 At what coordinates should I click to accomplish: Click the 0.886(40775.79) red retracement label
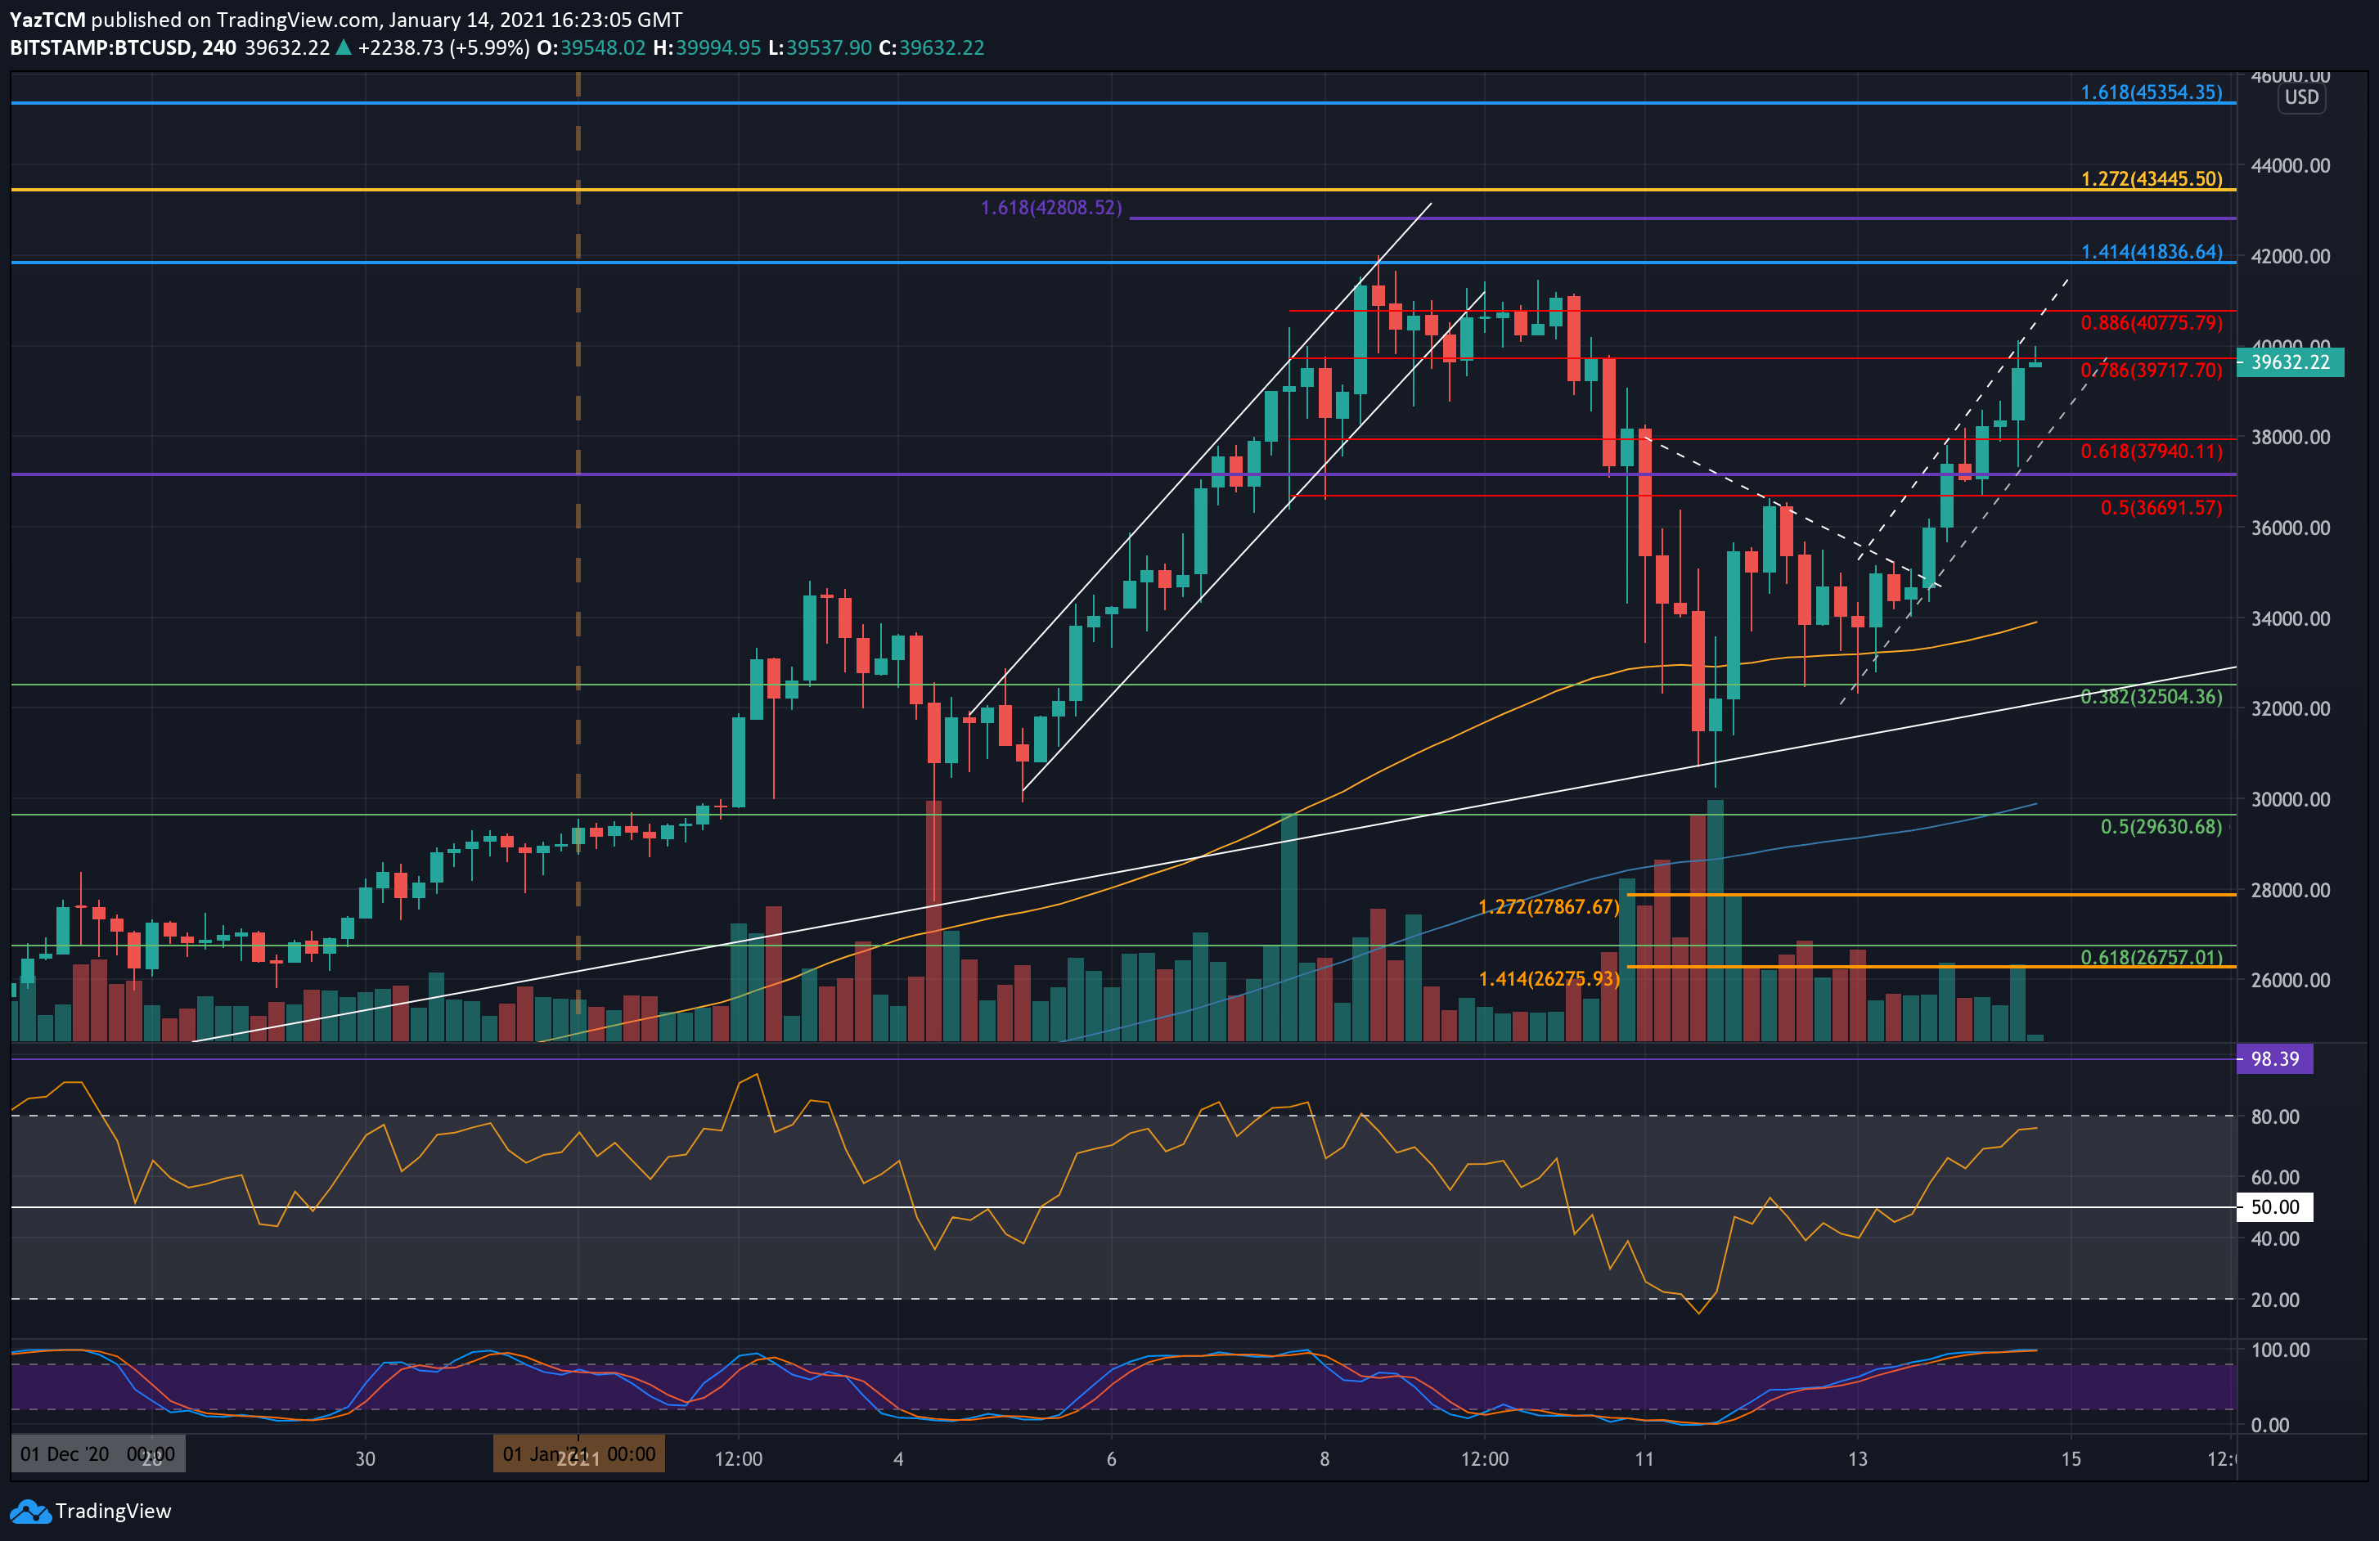[2151, 323]
